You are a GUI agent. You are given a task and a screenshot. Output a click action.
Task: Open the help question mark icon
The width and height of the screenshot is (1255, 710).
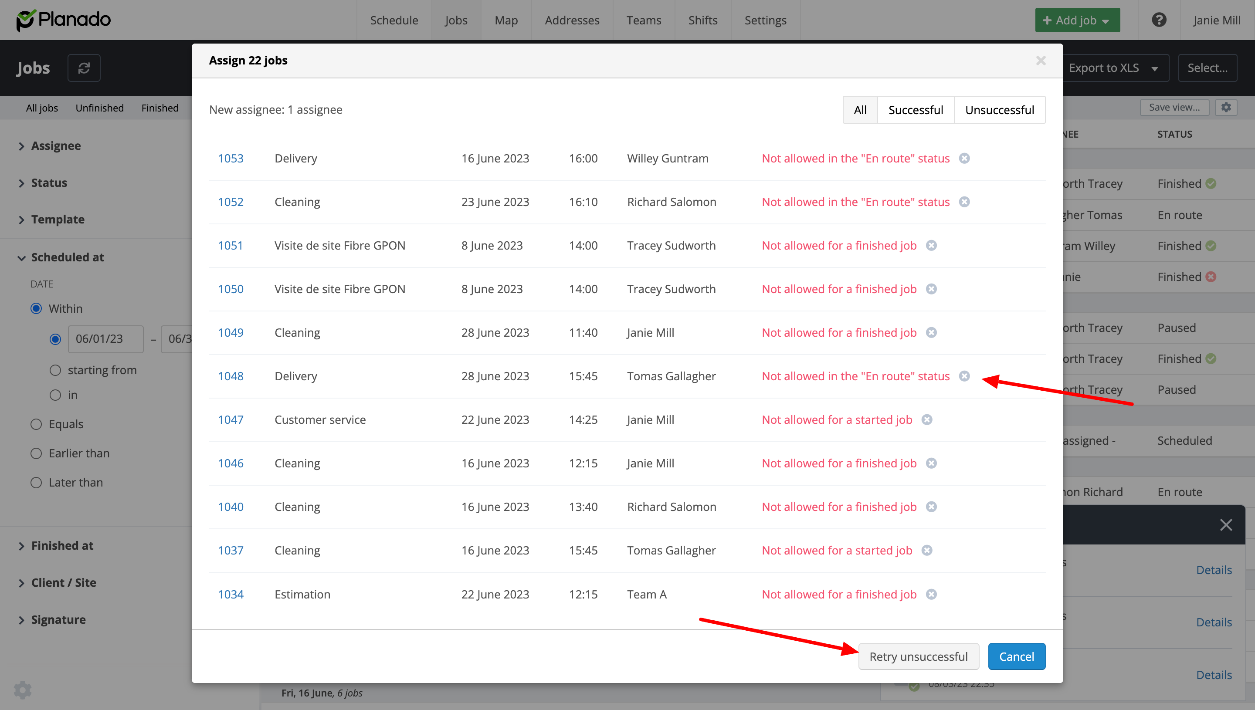1159,20
